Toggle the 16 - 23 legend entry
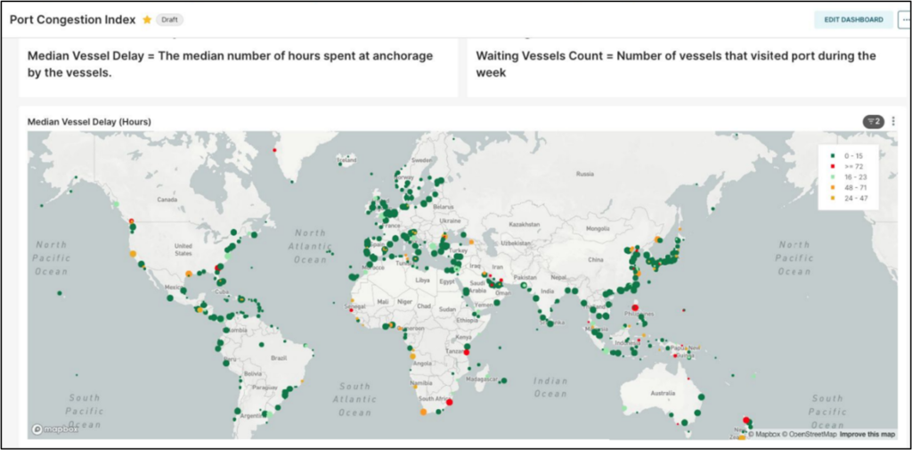912x450 pixels. point(848,177)
